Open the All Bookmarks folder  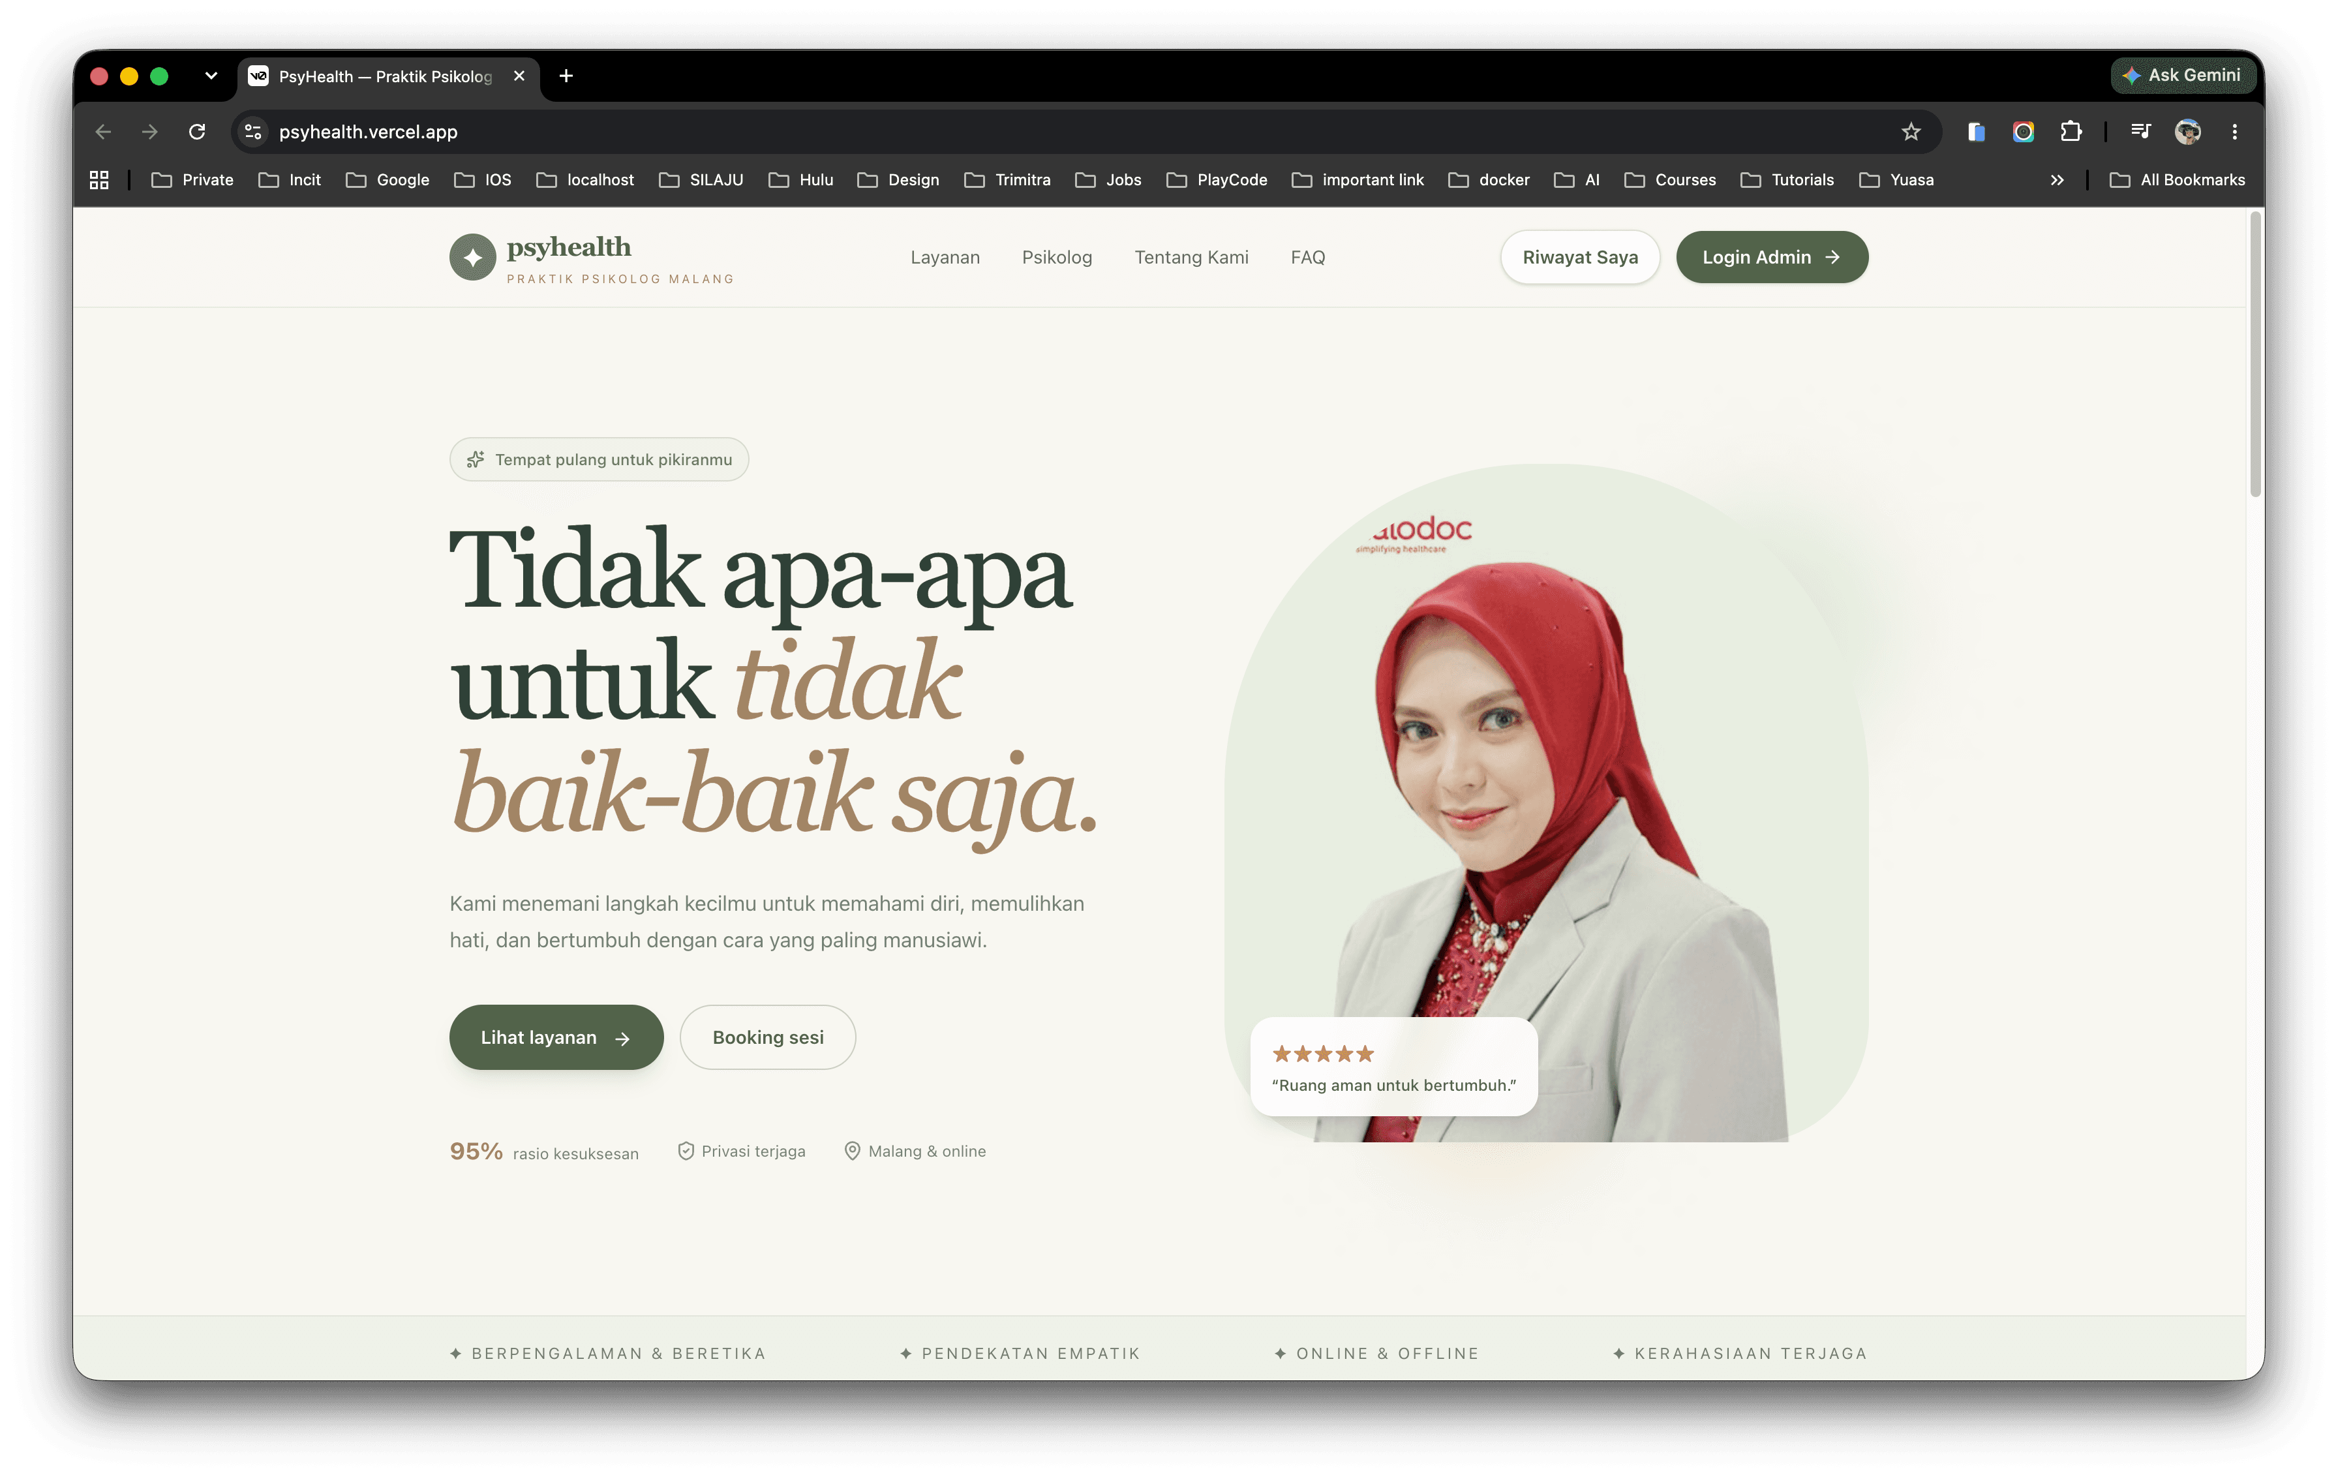pos(2177,179)
